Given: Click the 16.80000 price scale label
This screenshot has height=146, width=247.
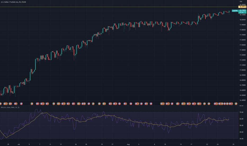Looking at the screenshot, I should click(x=242, y=80).
